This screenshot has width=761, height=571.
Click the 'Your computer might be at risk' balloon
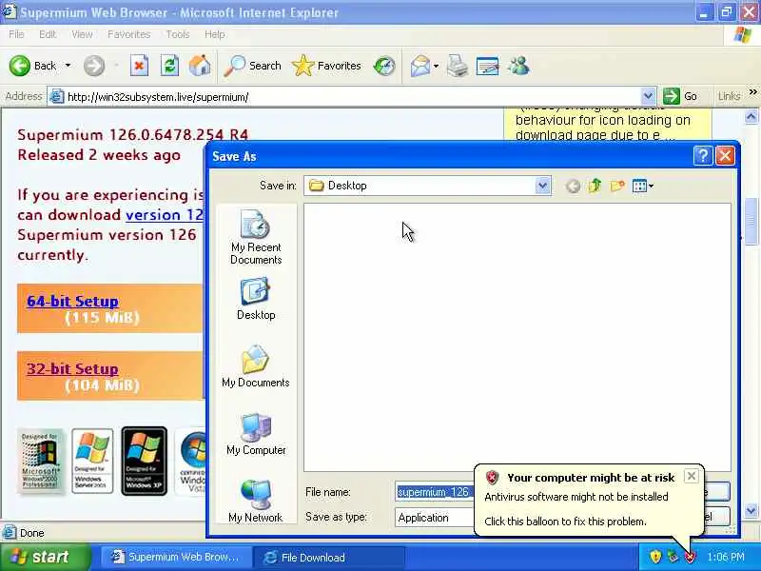[x=589, y=501]
